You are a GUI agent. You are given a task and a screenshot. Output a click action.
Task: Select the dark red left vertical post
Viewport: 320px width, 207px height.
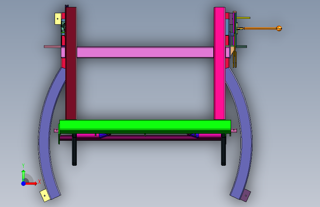click(71, 63)
